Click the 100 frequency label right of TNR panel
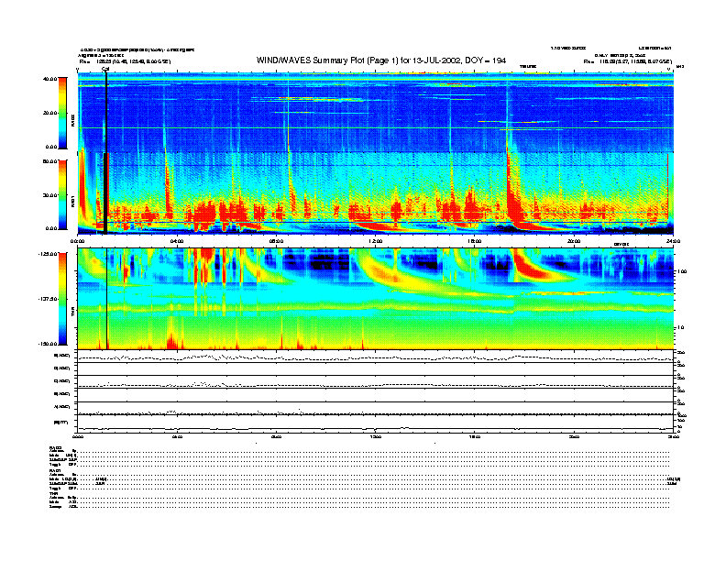726x561 pixels. click(682, 271)
